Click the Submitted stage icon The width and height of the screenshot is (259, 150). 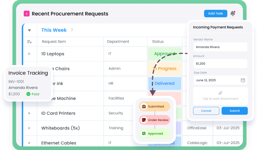pos(144,106)
